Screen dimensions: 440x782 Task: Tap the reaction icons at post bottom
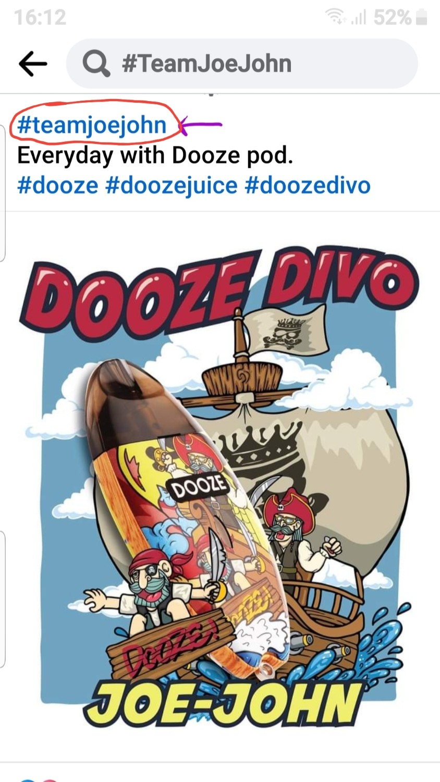coord(38,779)
